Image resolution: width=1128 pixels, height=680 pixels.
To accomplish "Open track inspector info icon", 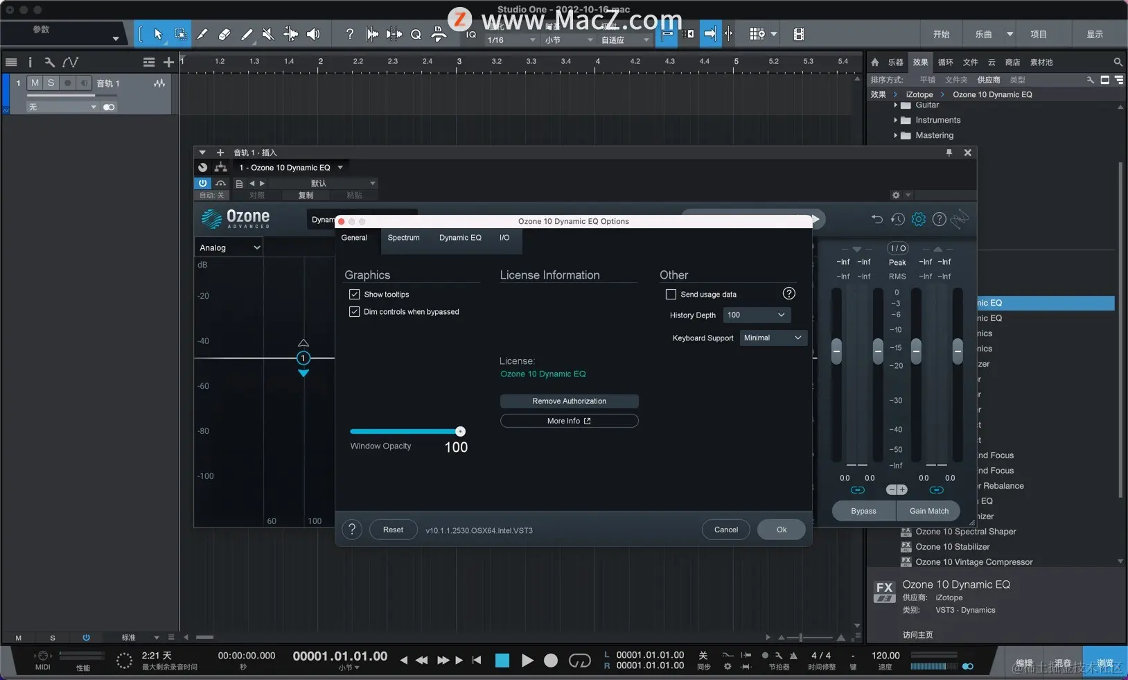I will 30,62.
